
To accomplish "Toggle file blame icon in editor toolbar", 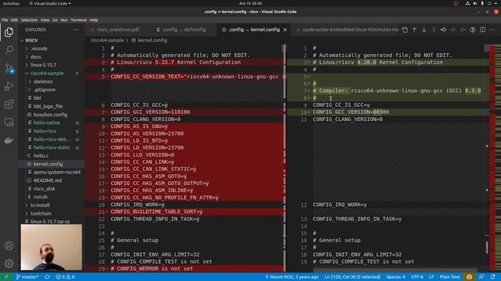I will point(473,30).
